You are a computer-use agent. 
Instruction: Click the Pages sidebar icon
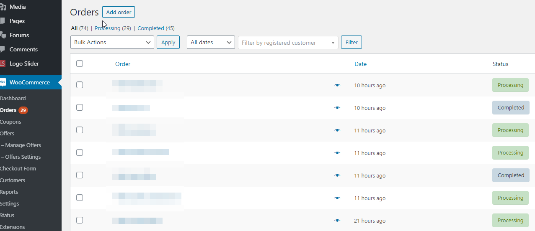pos(3,21)
